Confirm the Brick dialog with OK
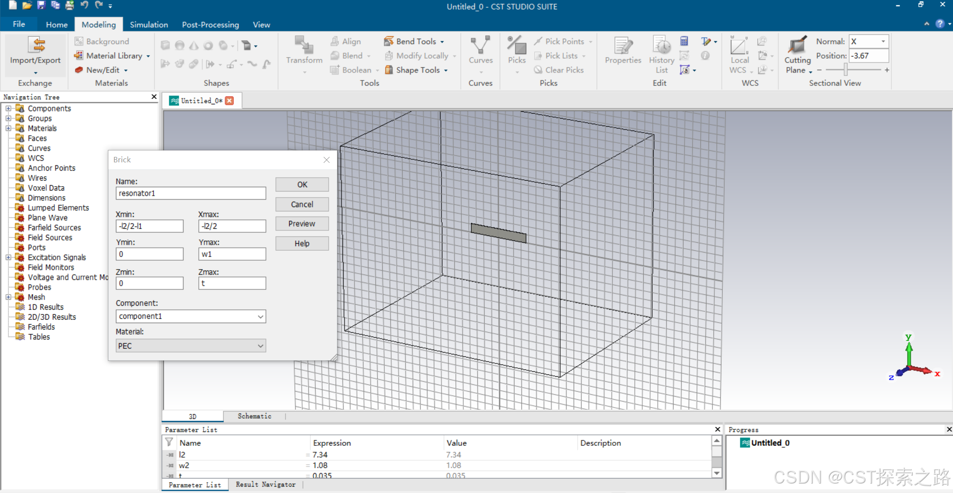 point(302,184)
